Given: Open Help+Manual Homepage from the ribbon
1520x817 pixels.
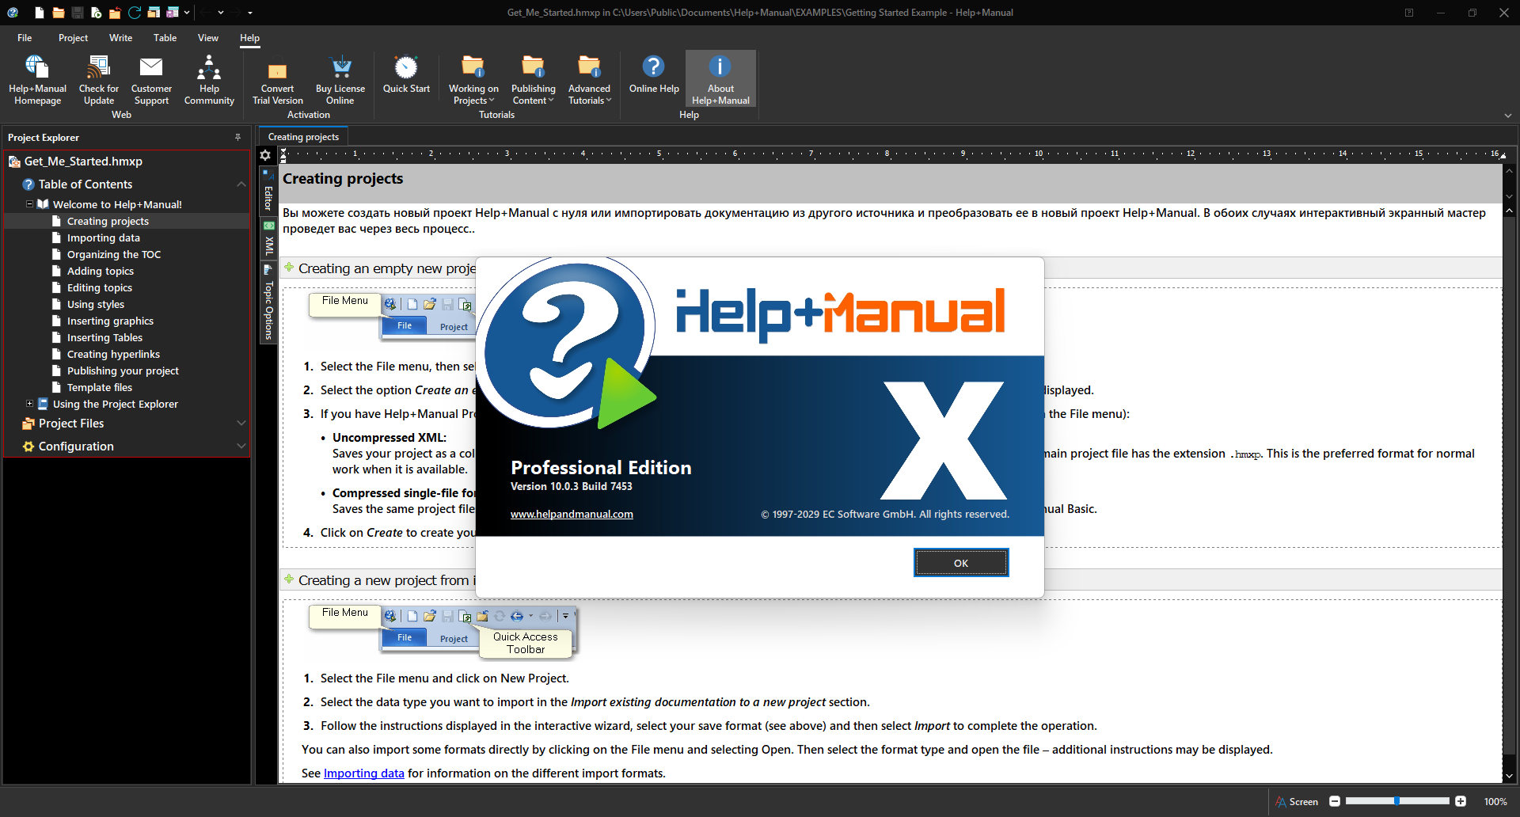Looking at the screenshot, I should 37,79.
